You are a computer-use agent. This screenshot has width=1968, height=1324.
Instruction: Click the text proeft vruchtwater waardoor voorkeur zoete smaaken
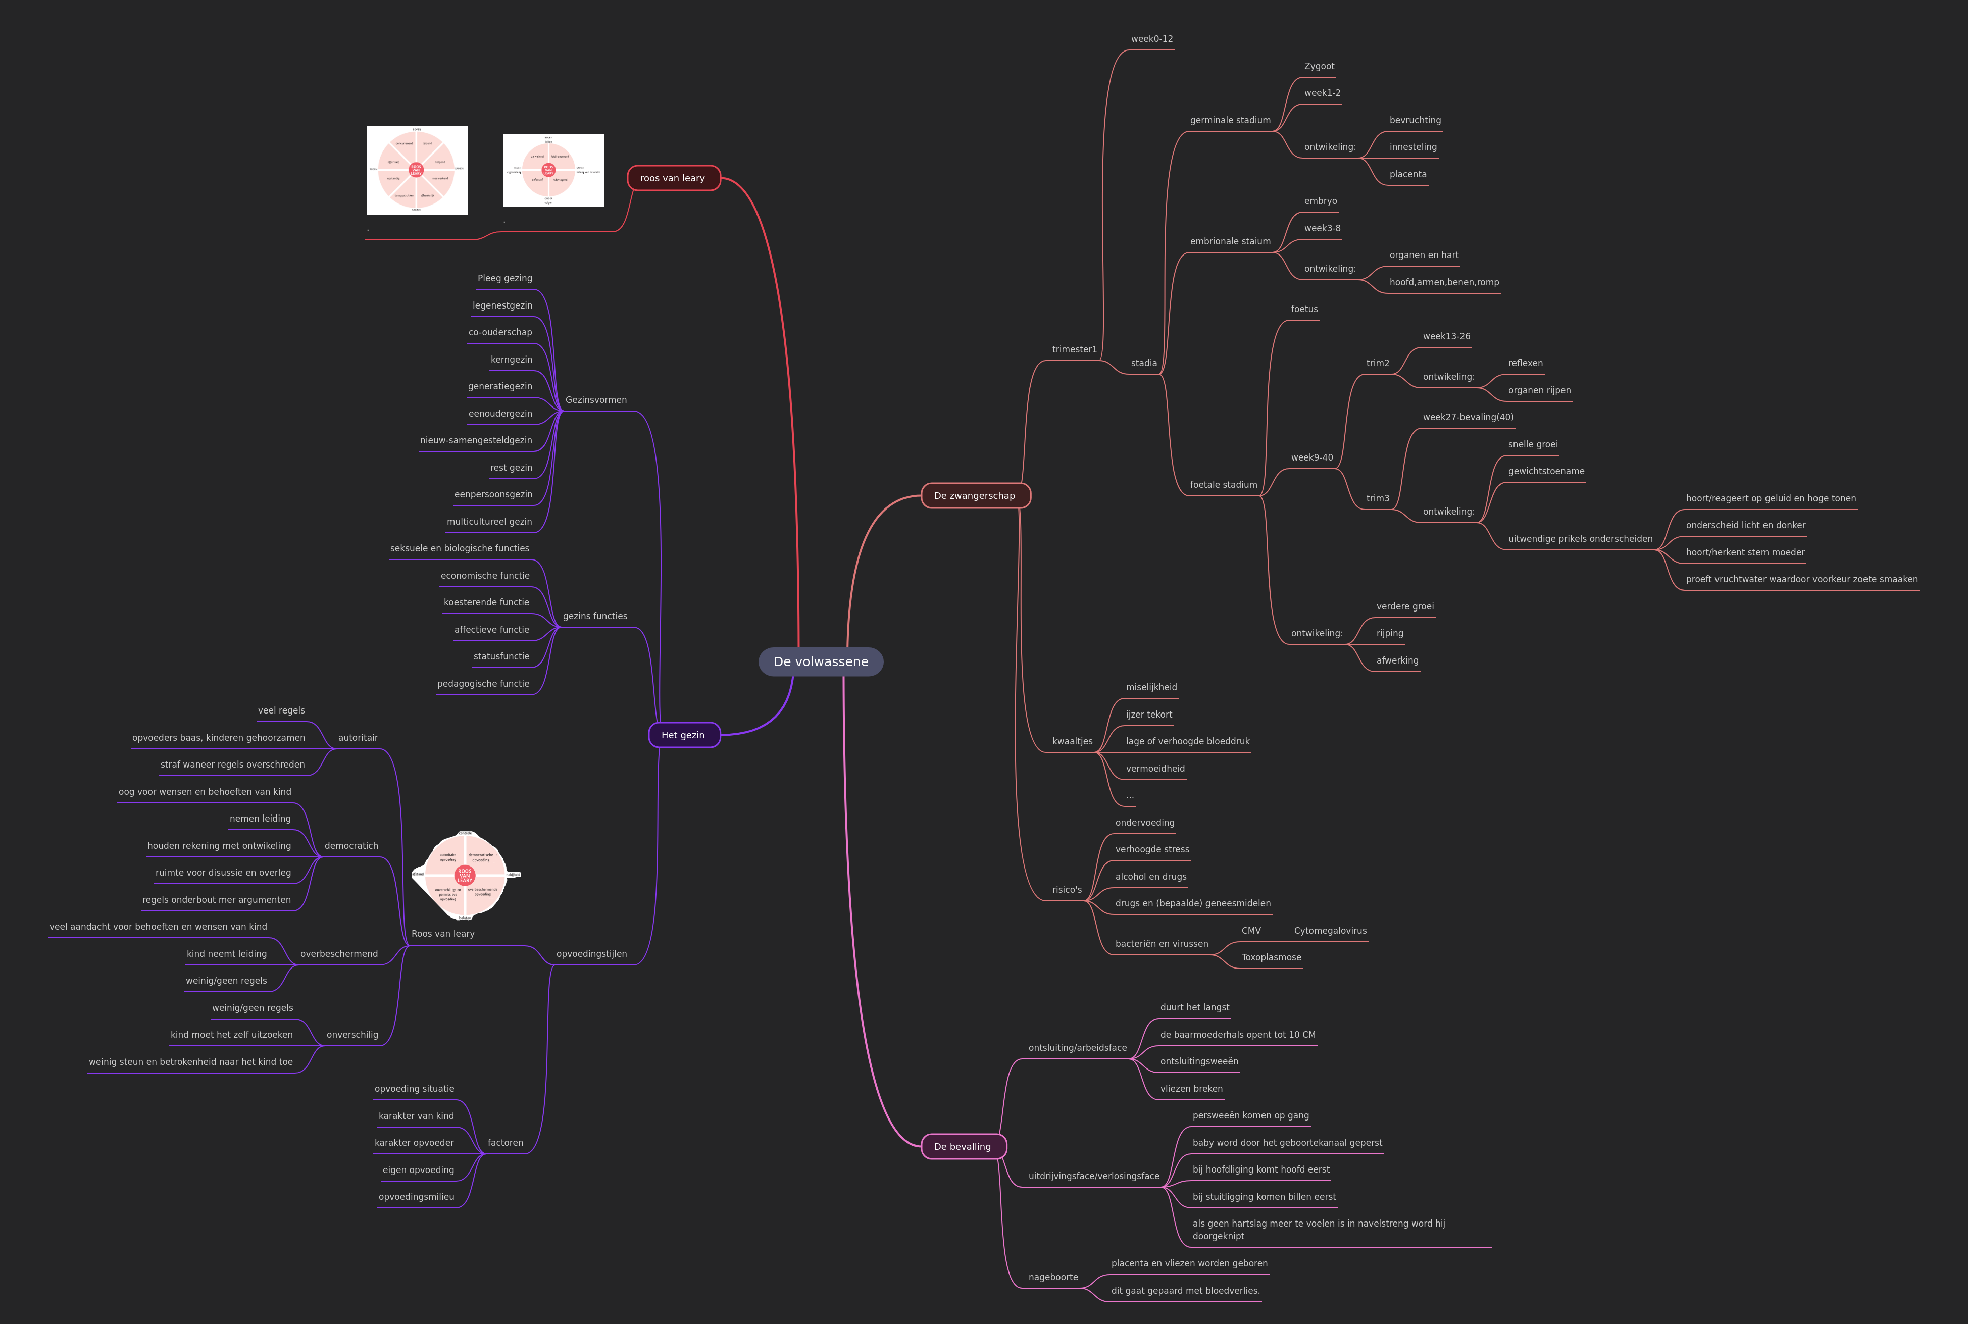[1802, 579]
